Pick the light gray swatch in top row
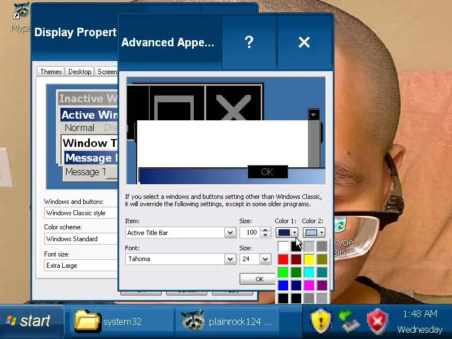Screen dimensions: 452x339 (x=309, y=246)
